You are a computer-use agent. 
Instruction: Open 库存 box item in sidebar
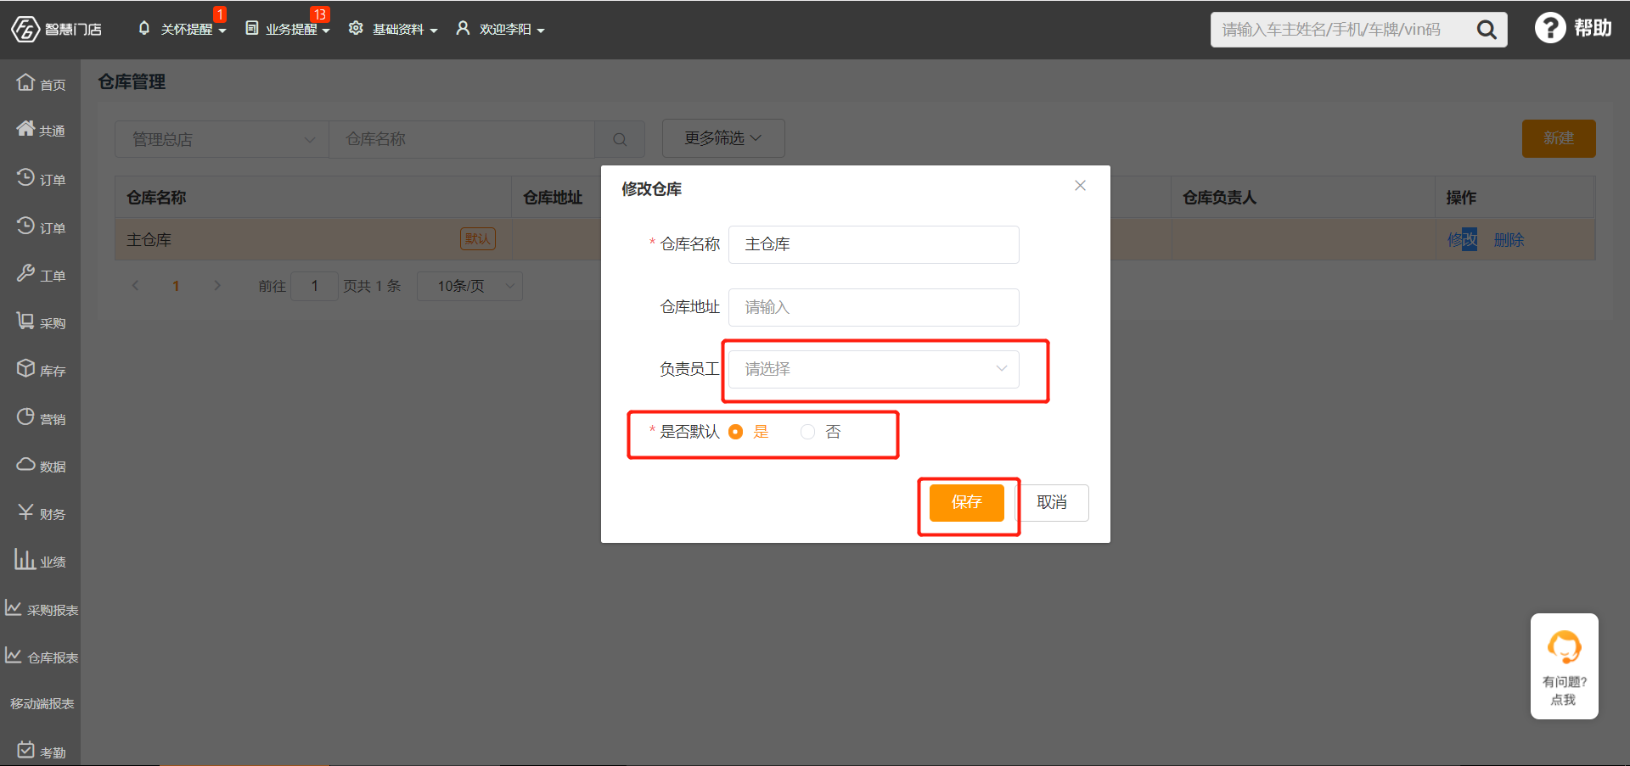tap(41, 370)
